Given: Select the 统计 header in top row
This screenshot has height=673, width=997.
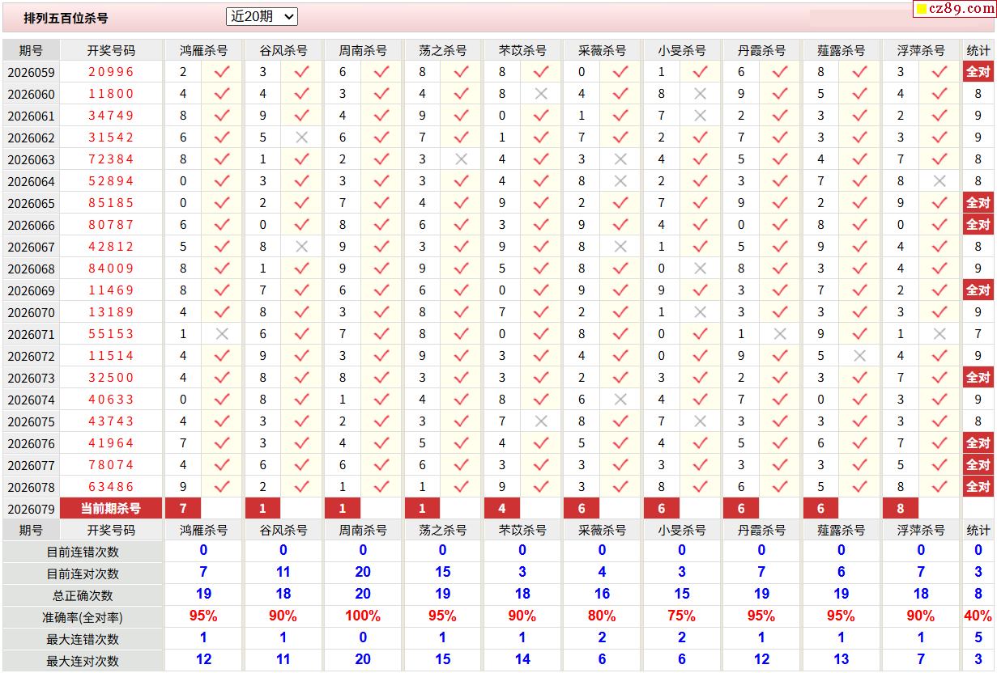Looking at the screenshot, I should [x=978, y=50].
